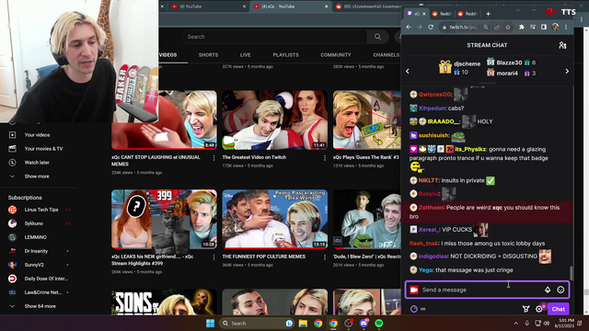Switch to the LIVE channel tab

point(246,55)
